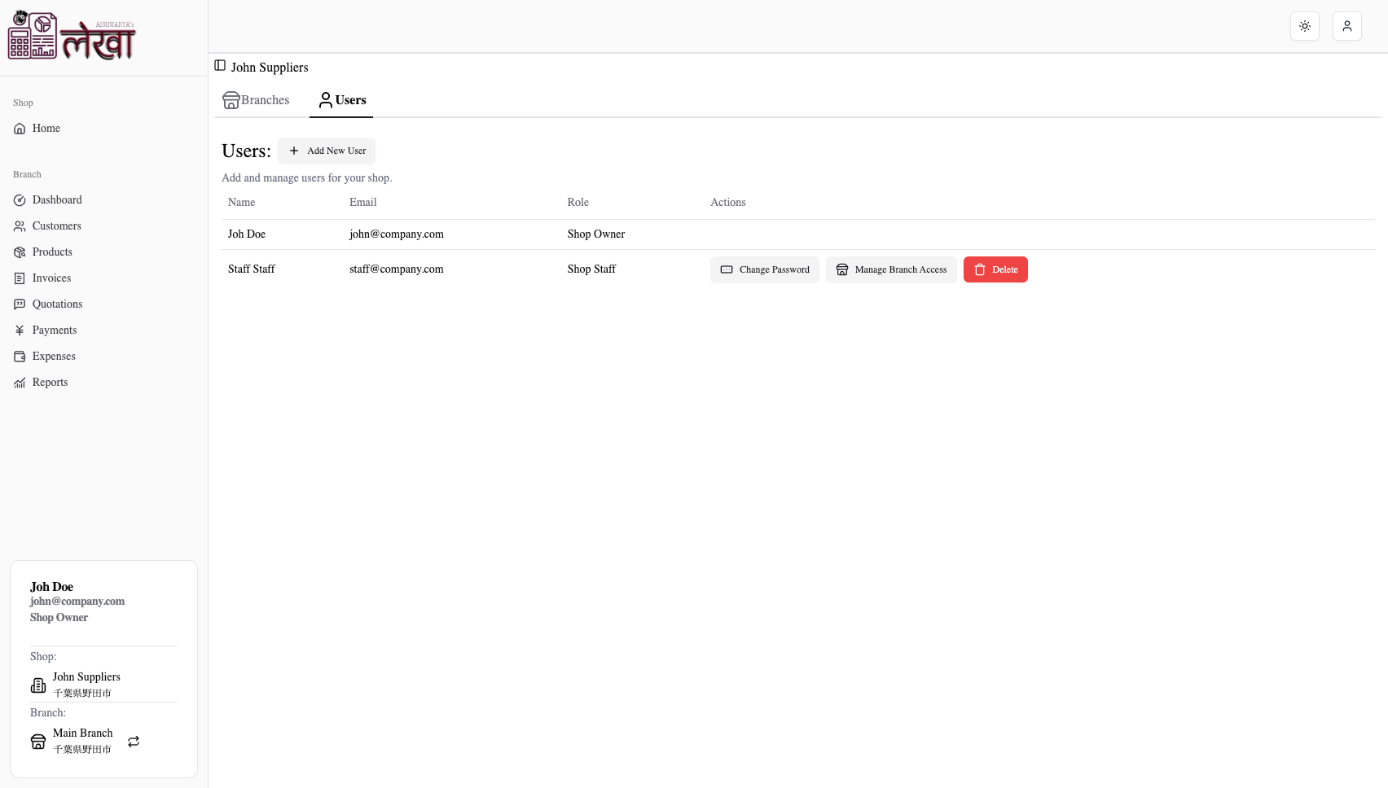The image size is (1388, 788).
Task: Open the Expenses section
Action: click(53, 356)
